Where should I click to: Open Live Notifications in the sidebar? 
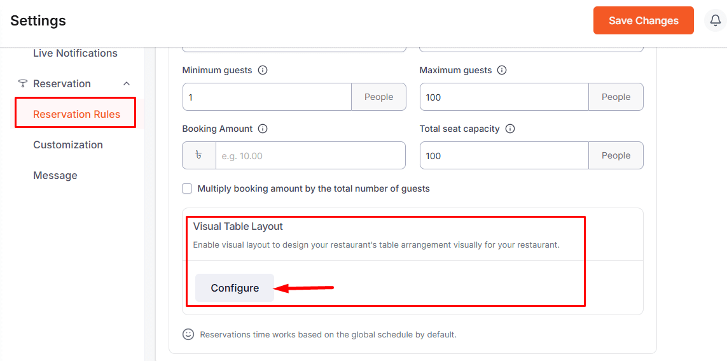[x=75, y=53]
